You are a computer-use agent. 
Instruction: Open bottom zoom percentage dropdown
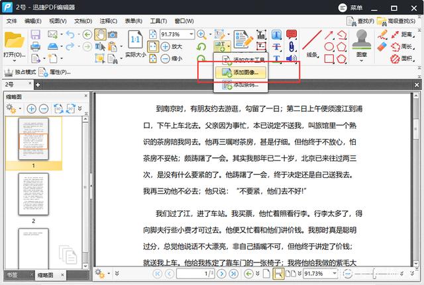tap(335, 273)
